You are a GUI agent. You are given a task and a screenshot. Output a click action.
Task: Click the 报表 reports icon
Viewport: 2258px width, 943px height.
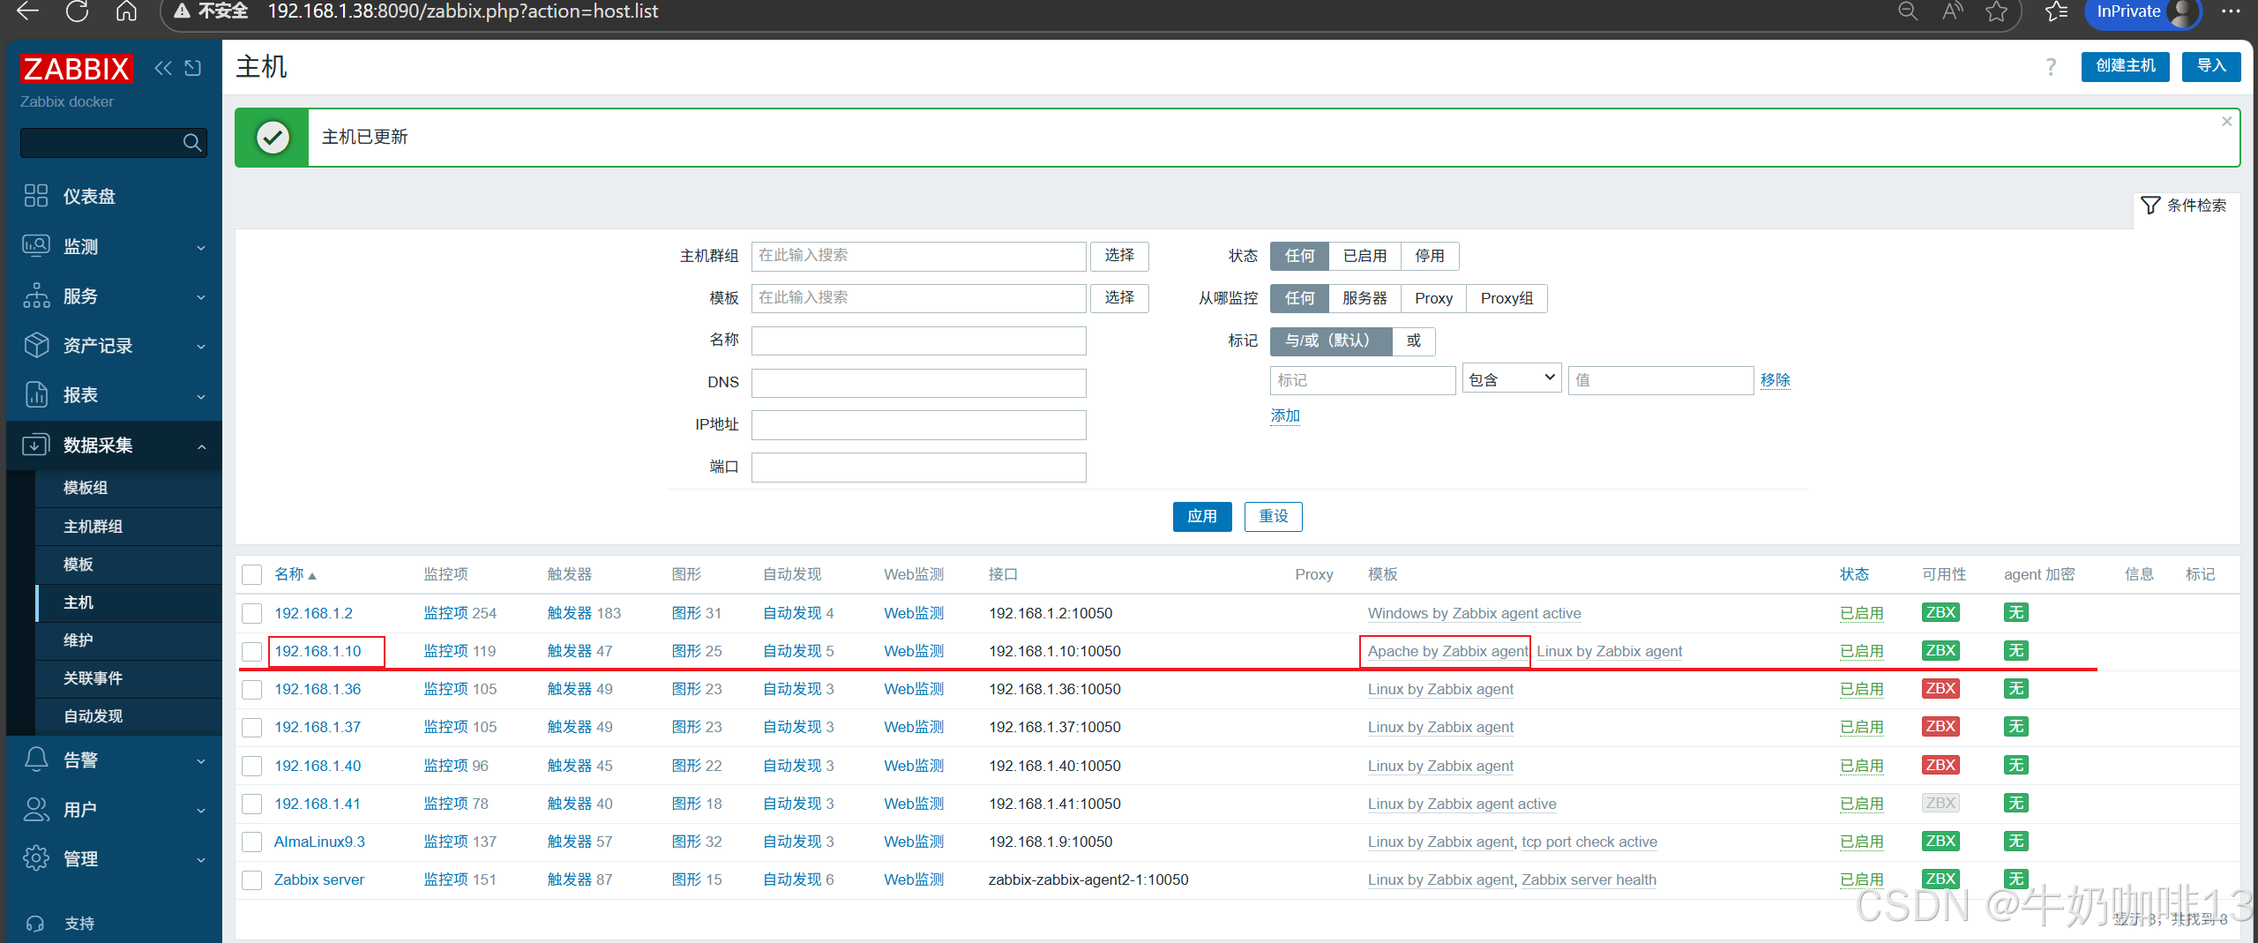(36, 394)
